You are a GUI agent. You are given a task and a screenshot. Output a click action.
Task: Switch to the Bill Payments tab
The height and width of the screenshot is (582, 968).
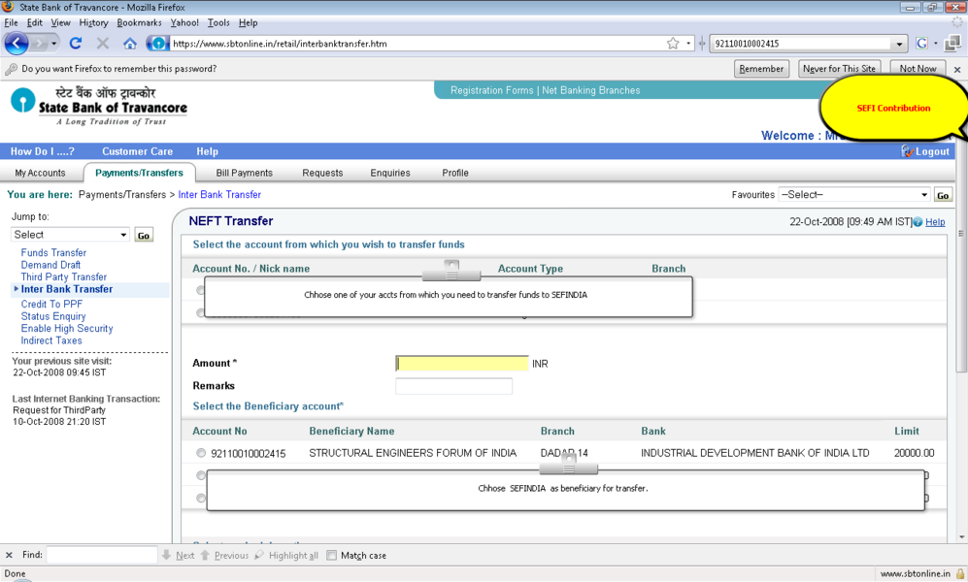244,173
